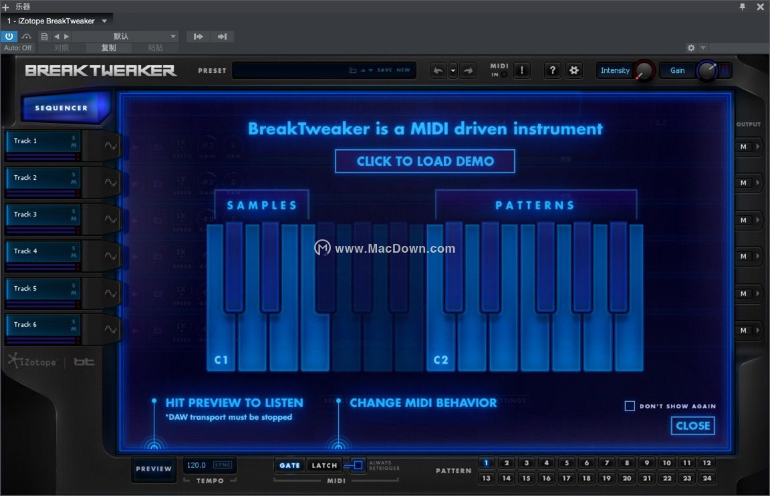Click the undo arrow in BreakTweaker header
The image size is (770, 496).
[x=438, y=71]
